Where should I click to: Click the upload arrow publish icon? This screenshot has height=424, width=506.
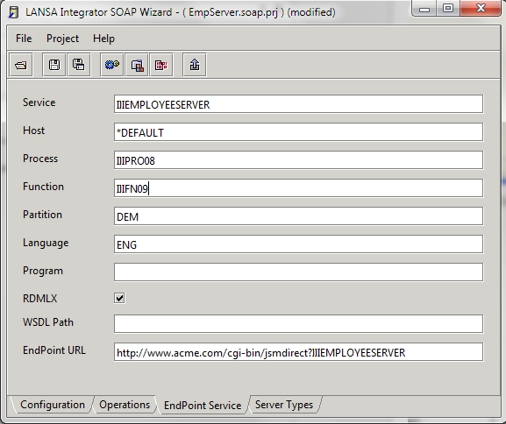(x=195, y=65)
